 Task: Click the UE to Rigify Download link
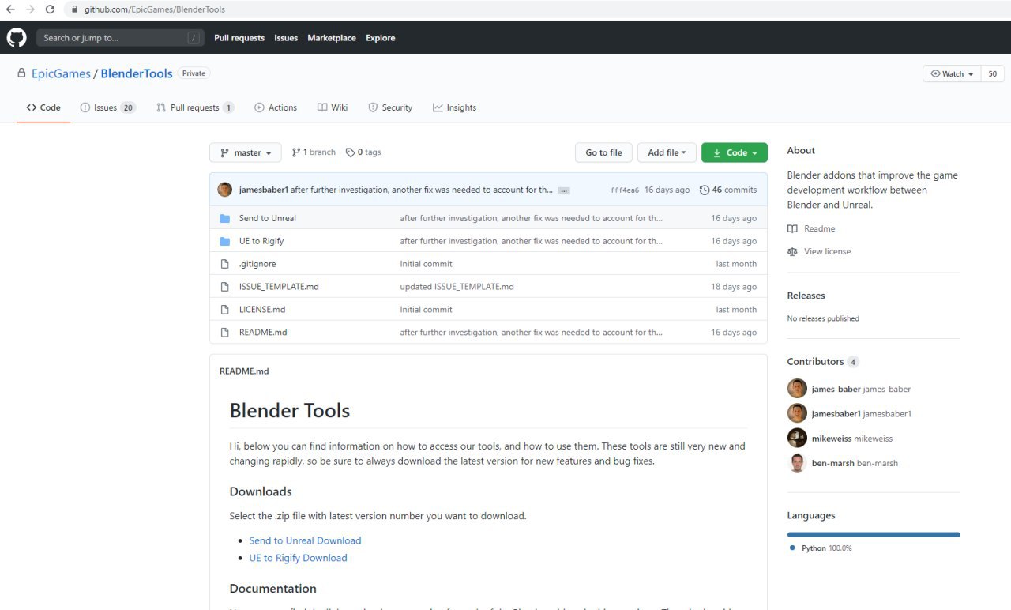(298, 558)
